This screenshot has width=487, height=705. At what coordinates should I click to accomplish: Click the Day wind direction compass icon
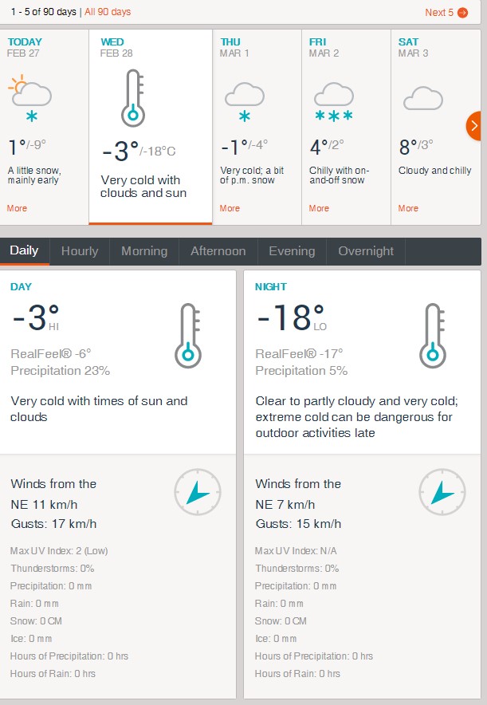[196, 493]
